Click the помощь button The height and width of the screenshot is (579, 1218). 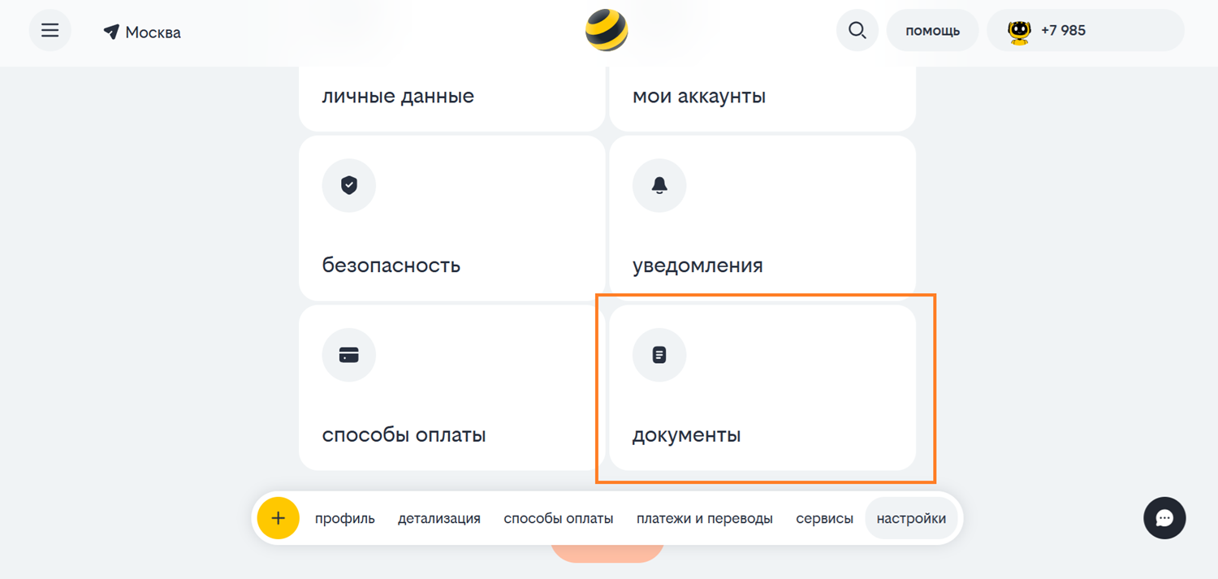933,31
